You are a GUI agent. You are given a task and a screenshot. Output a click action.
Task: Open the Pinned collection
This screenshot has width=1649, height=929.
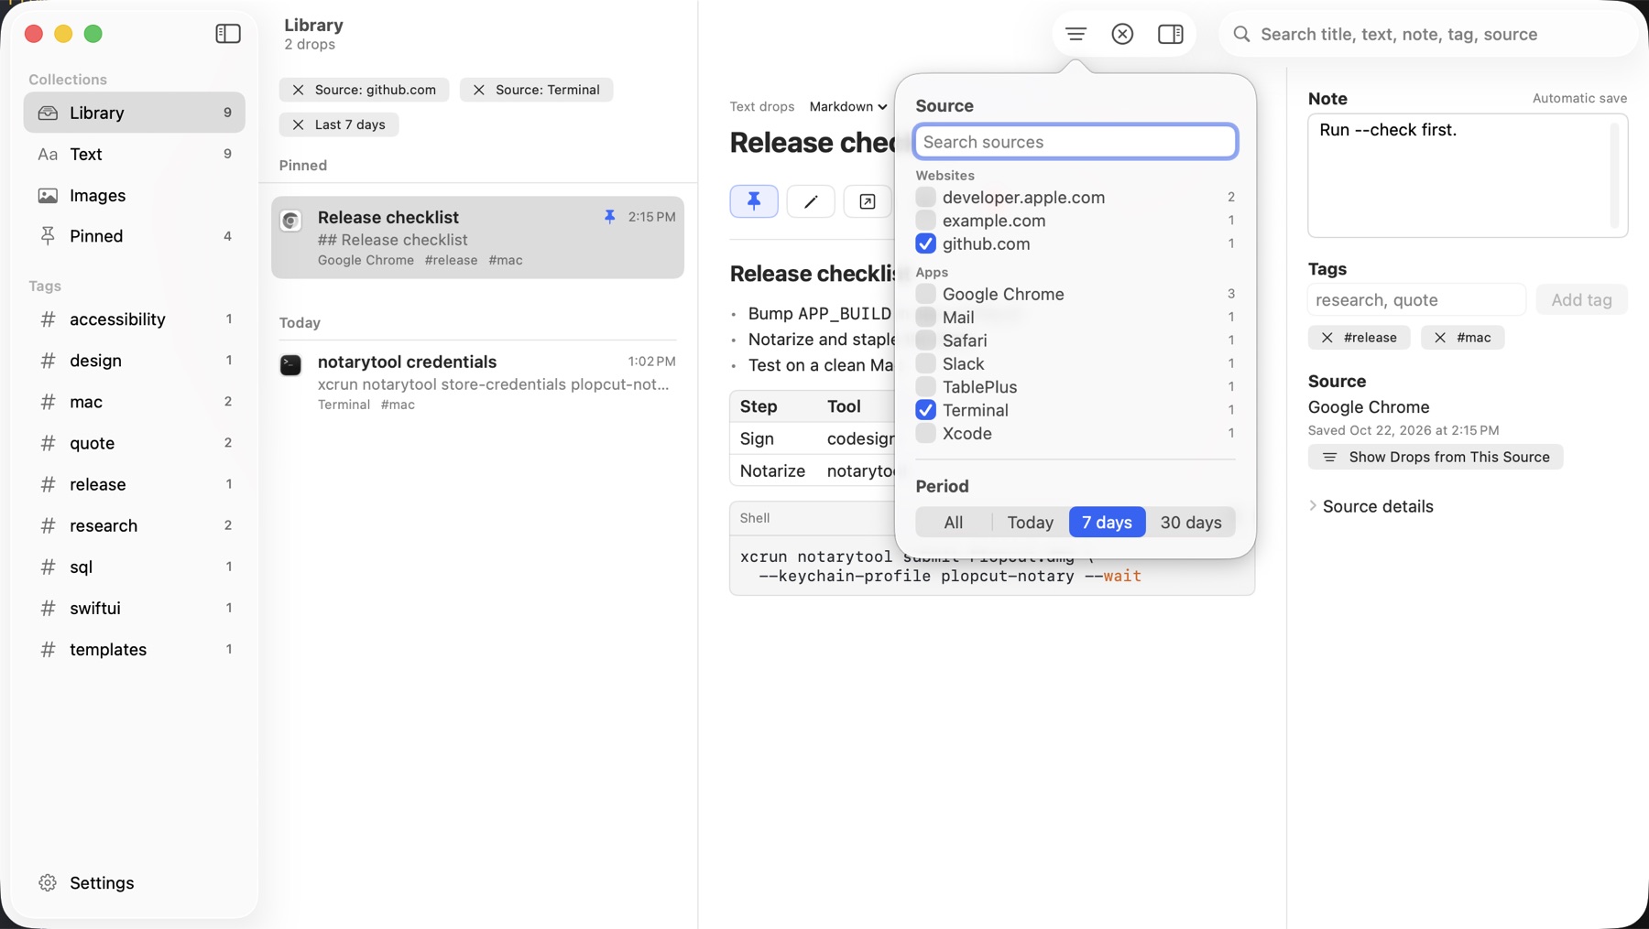135,236
